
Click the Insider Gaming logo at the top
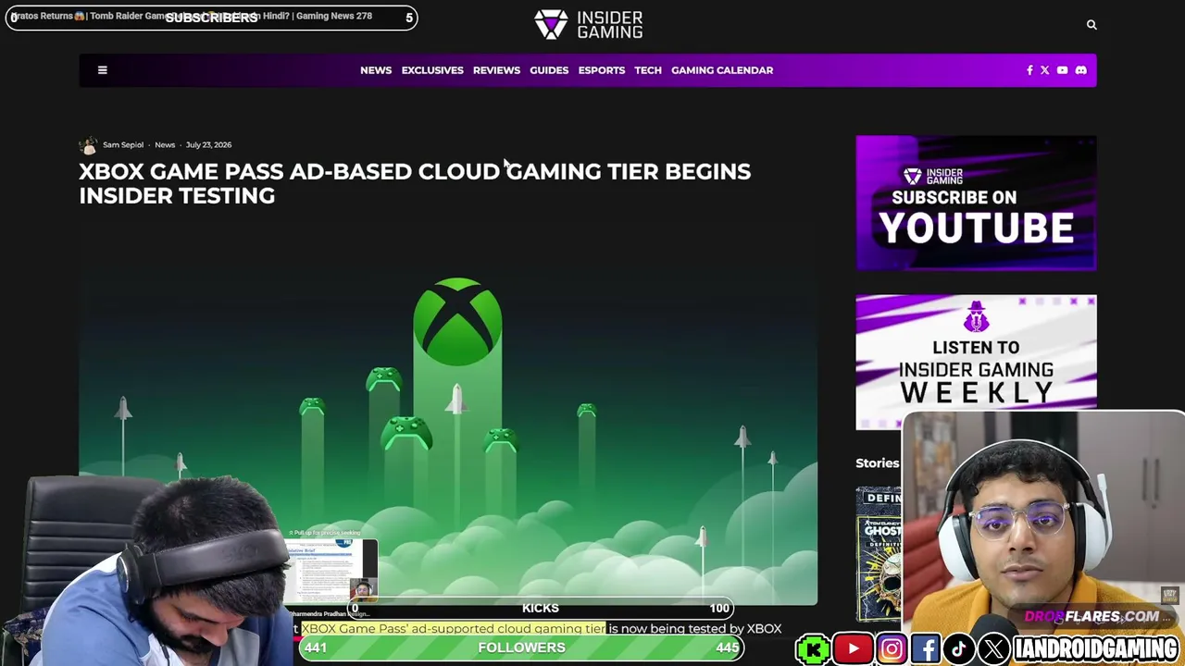tap(588, 25)
